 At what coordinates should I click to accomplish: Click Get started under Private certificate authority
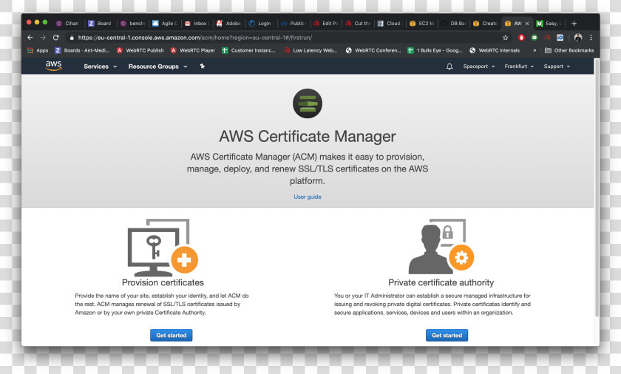tap(447, 336)
